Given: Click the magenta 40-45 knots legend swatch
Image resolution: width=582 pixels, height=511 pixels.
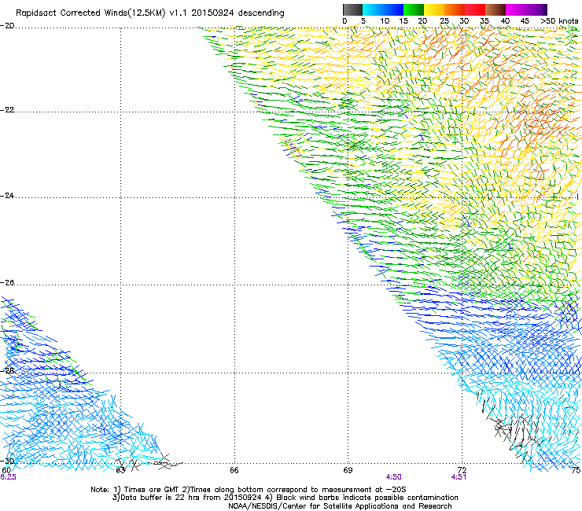Looking at the screenshot, I should [x=516, y=9].
